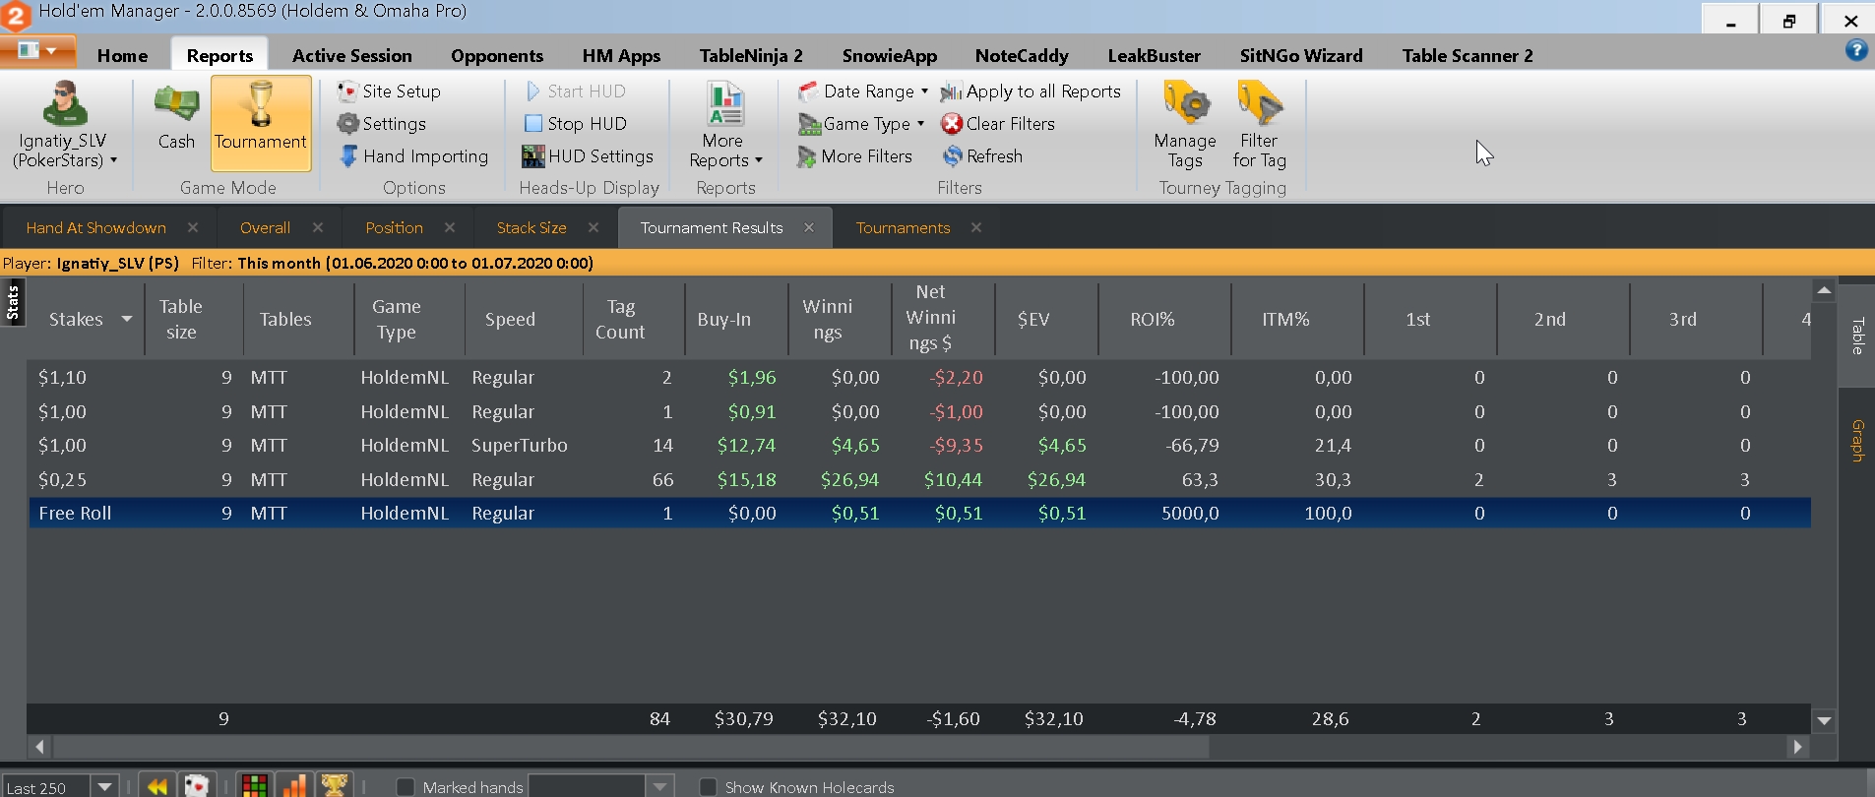1875x797 pixels.
Task: Open the SitNGo Wizard tab
Action: click(1301, 56)
